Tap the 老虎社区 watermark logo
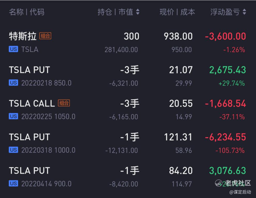The height and width of the screenshot is (198, 256). tap(233, 183)
